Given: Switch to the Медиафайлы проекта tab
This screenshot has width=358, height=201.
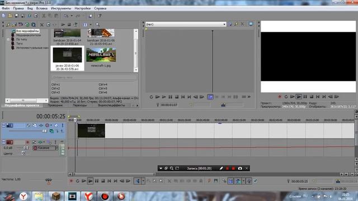Looking at the screenshot, I should (x=22, y=106).
